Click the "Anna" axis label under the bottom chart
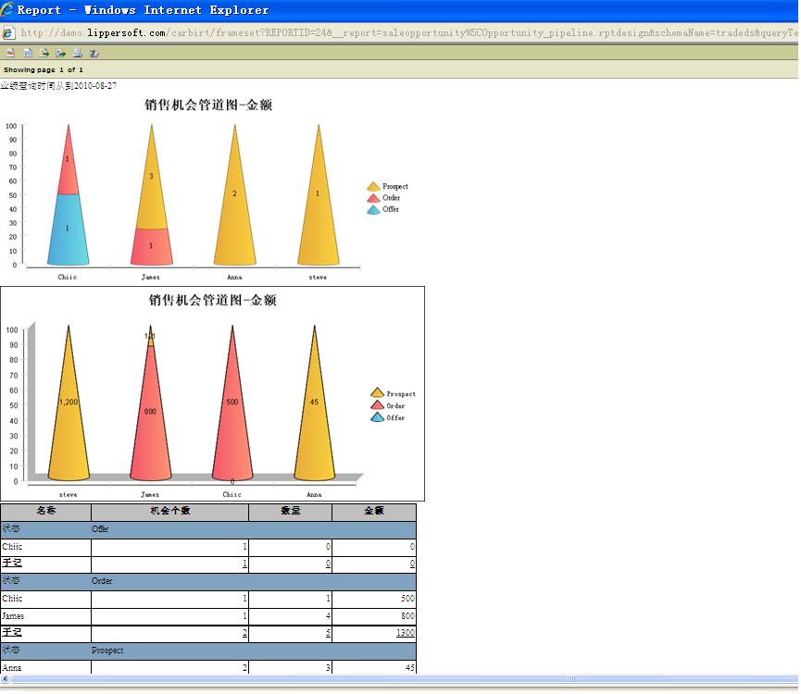Image resolution: width=801 pixels, height=694 pixels. [x=314, y=494]
